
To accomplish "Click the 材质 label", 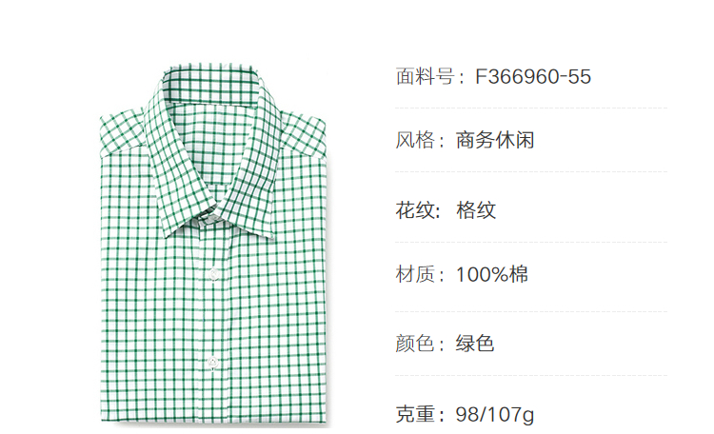I will [414, 274].
